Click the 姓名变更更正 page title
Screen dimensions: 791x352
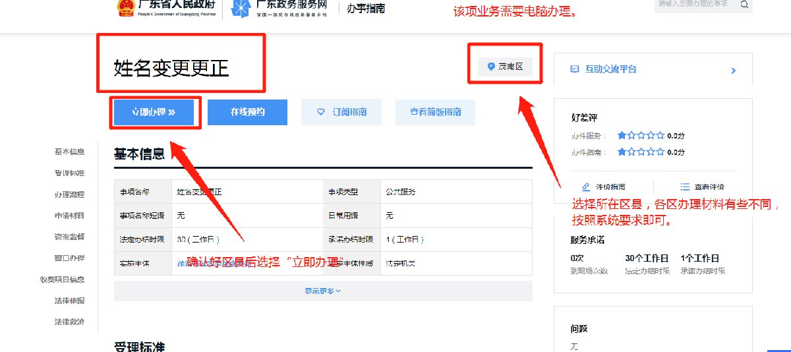[171, 68]
